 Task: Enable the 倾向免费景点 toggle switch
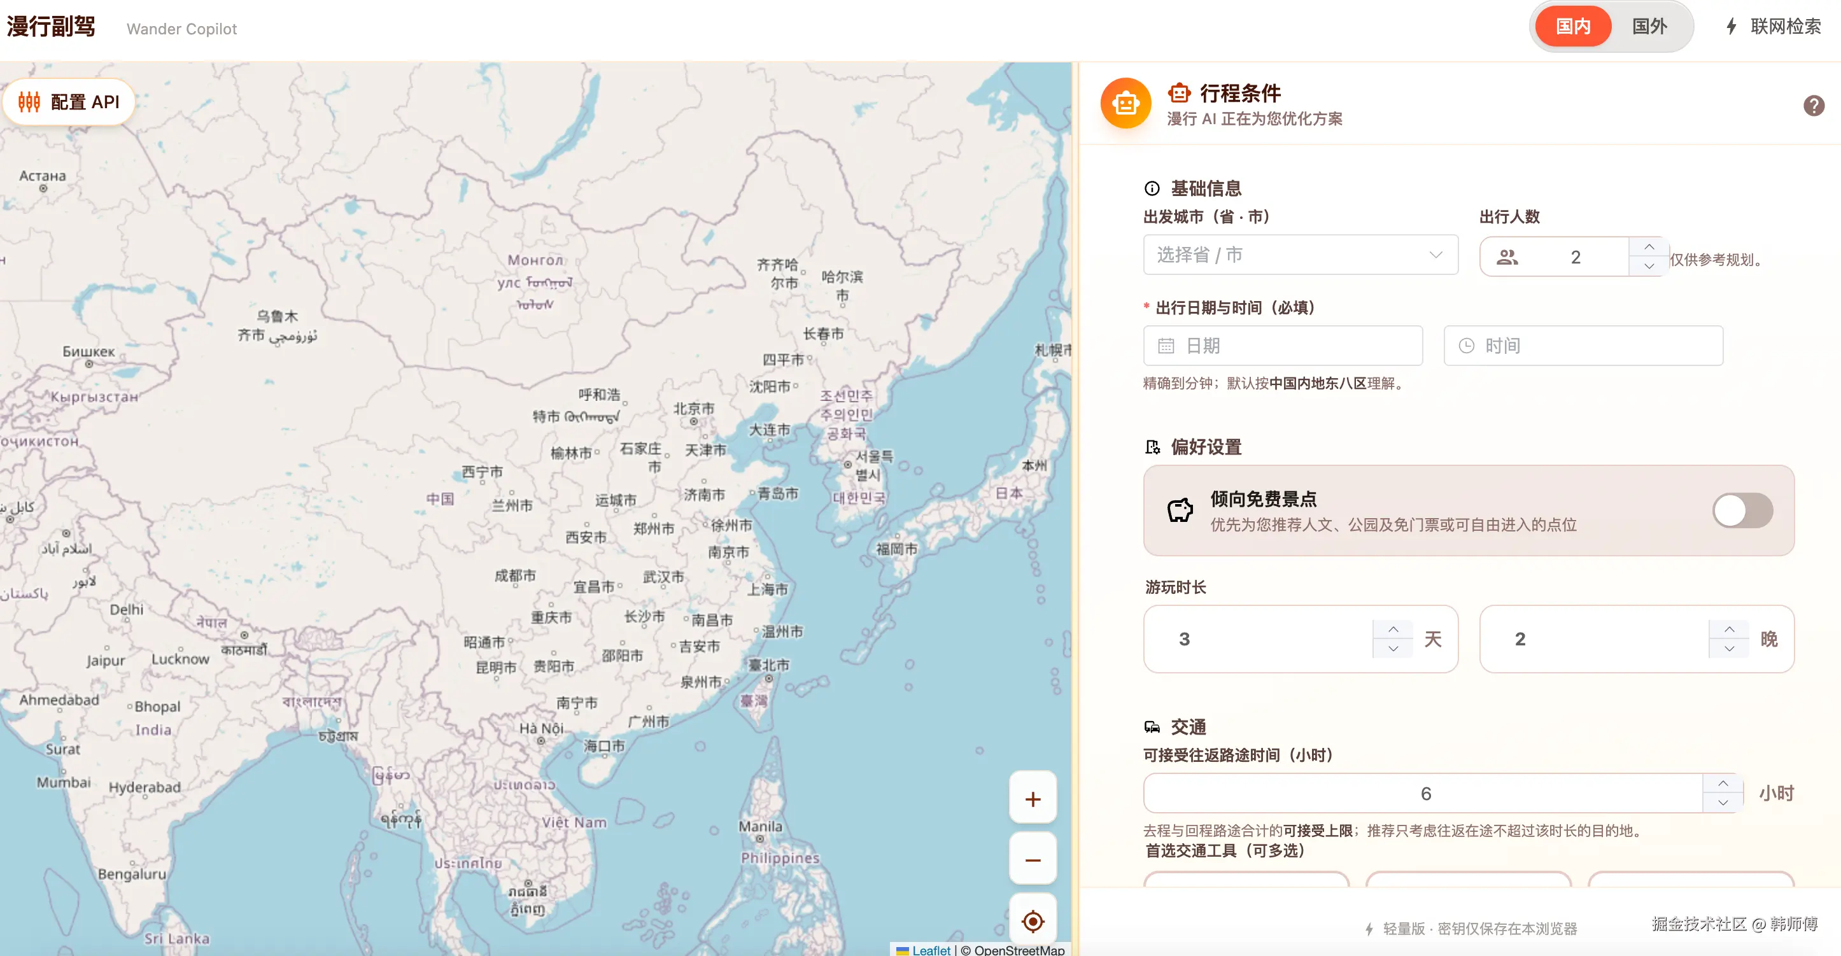[1742, 510]
